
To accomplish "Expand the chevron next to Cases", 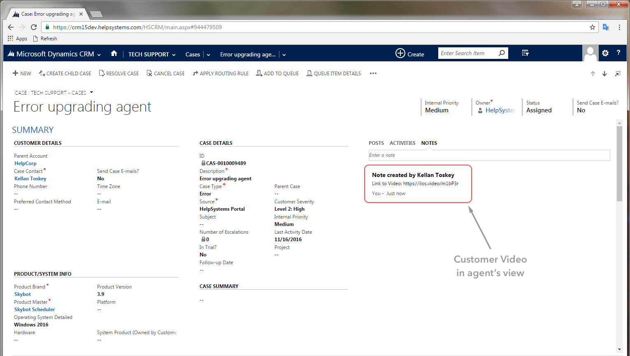I will (x=208, y=55).
